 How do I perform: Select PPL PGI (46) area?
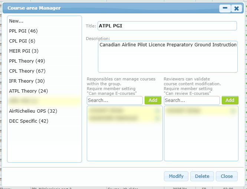coord(45,31)
